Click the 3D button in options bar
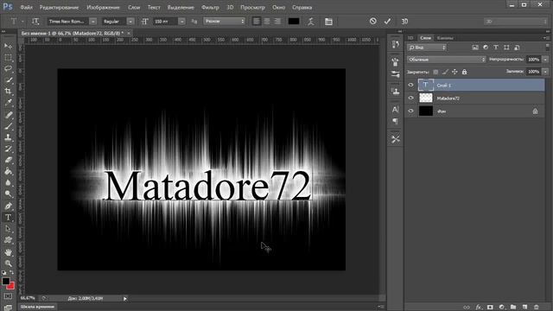The width and height of the screenshot is (553, 311). point(404,21)
